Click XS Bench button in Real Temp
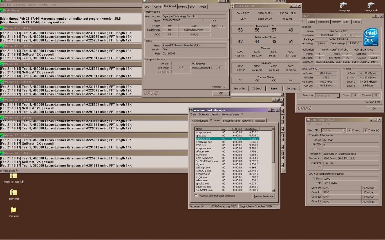 tap(257, 88)
